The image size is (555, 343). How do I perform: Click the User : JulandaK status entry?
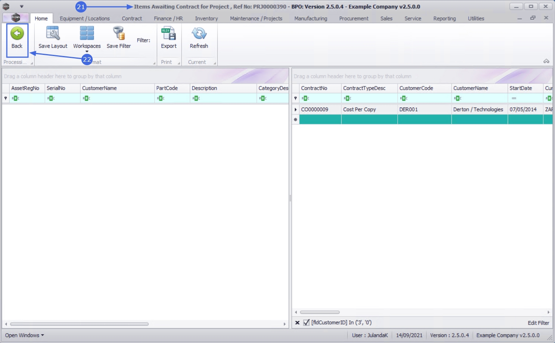(x=370, y=335)
